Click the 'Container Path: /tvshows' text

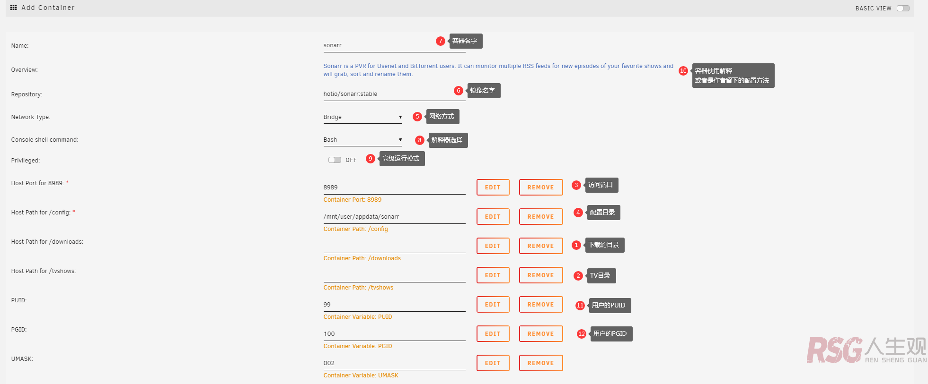(x=358, y=288)
